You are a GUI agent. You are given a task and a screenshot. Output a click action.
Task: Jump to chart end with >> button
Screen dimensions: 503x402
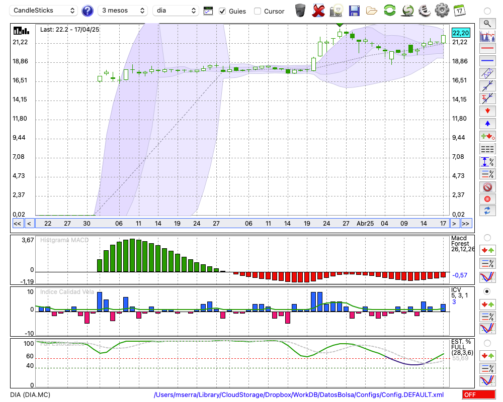pyautogui.click(x=466, y=224)
